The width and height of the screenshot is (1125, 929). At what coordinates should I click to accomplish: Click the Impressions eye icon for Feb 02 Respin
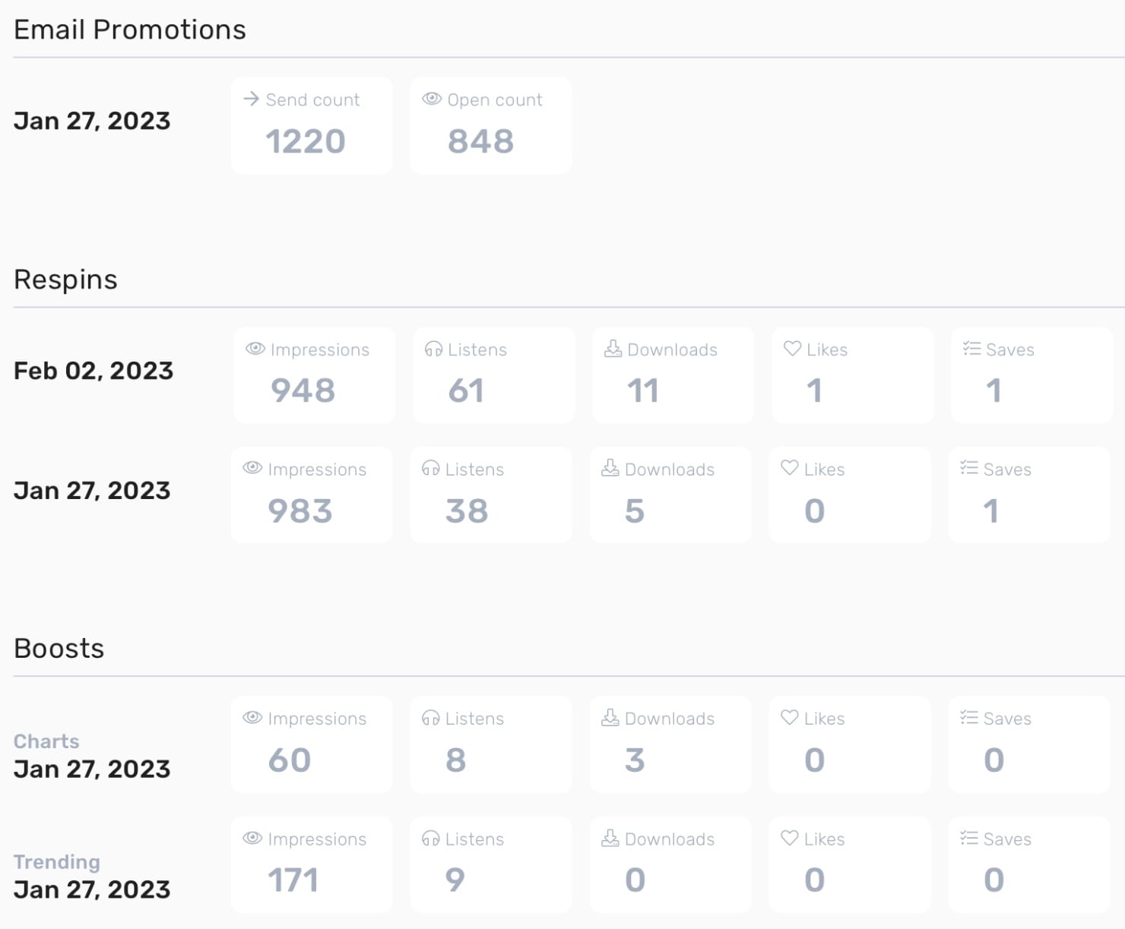click(x=255, y=349)
